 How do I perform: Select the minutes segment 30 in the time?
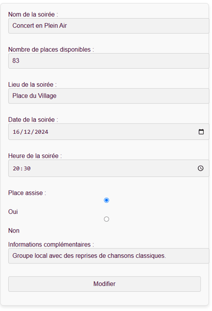click(x=27, y=168)
